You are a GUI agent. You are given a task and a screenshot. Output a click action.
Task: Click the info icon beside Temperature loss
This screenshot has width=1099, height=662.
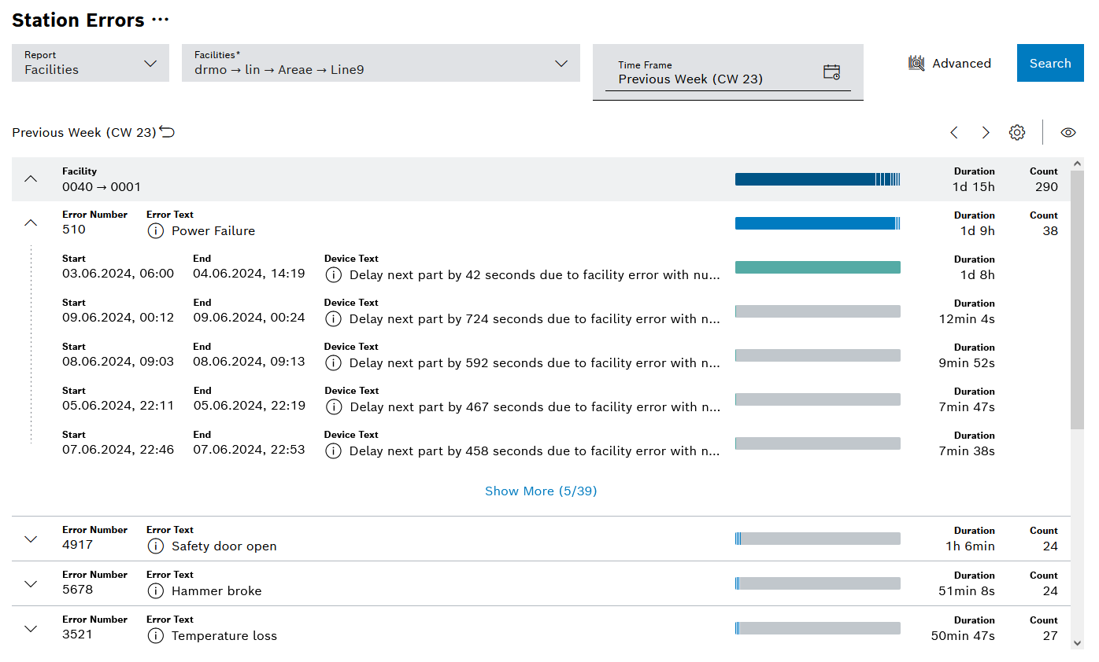pos(155,635)
